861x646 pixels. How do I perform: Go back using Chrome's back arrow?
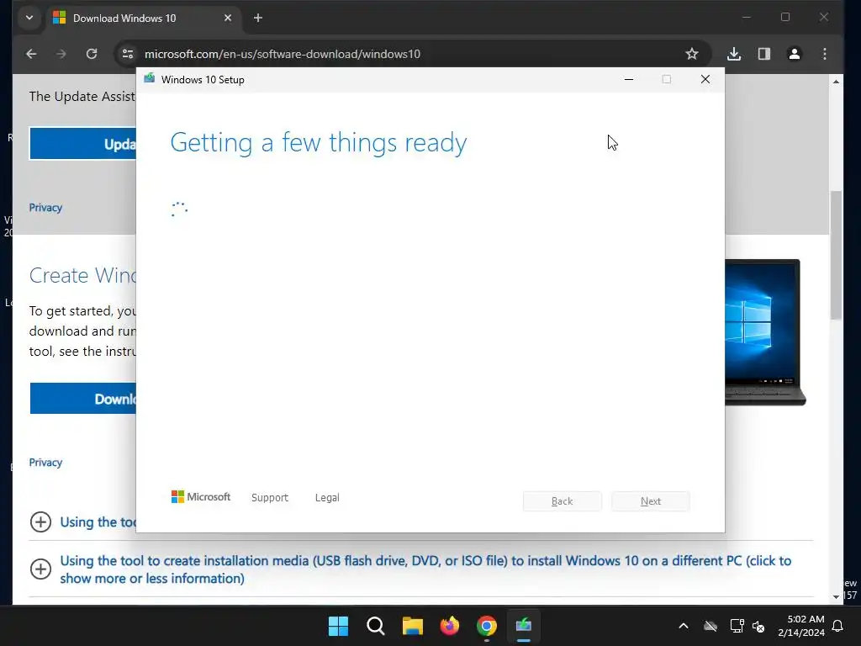31,54
